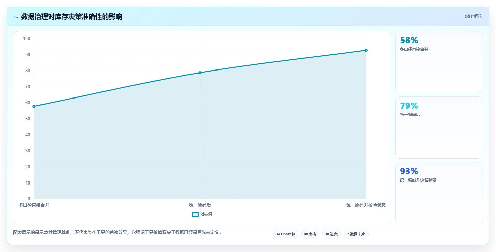Click the y-axis value 100
This screenshot has width=496, height=252.
click(x=27, y=39)
